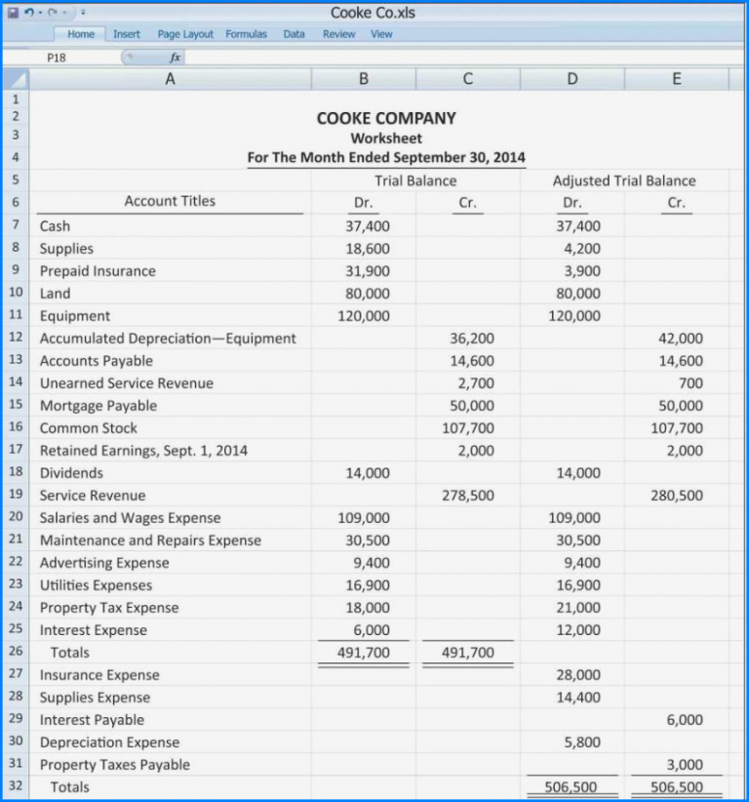
Task: Switch to the Page Layout tab
Action: [185, 34]
